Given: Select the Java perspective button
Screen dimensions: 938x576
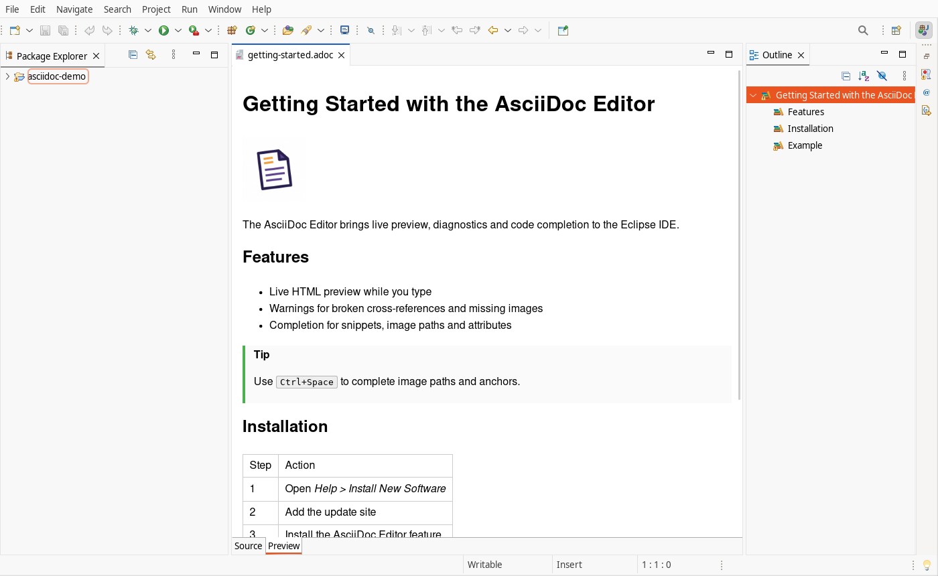Looking at the screenshot, I should [x=923, y=30].
